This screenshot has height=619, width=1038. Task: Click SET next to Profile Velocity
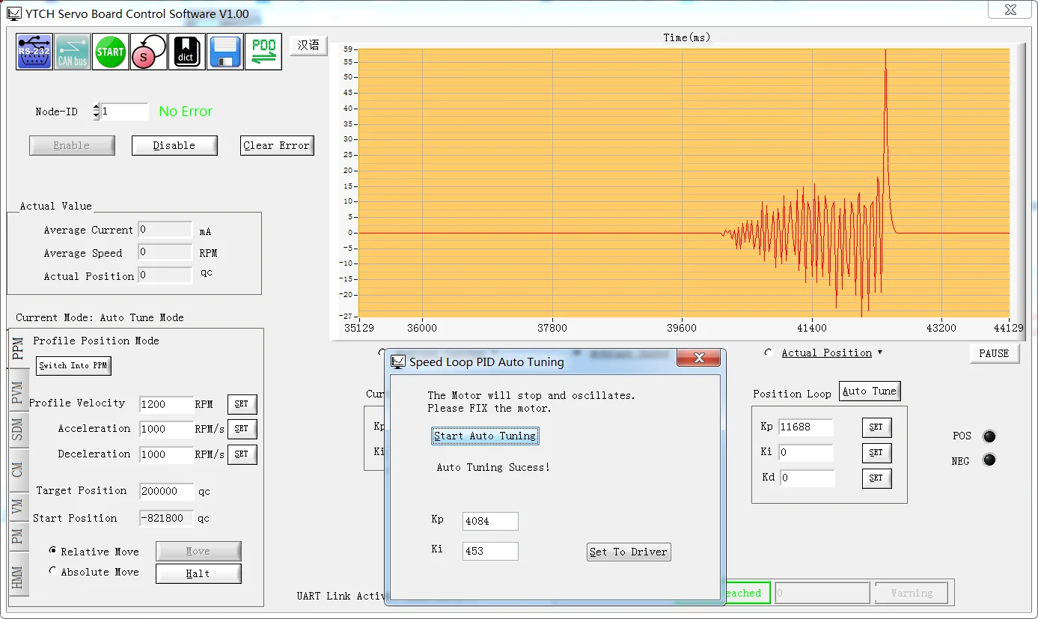(x=242, y=404)
